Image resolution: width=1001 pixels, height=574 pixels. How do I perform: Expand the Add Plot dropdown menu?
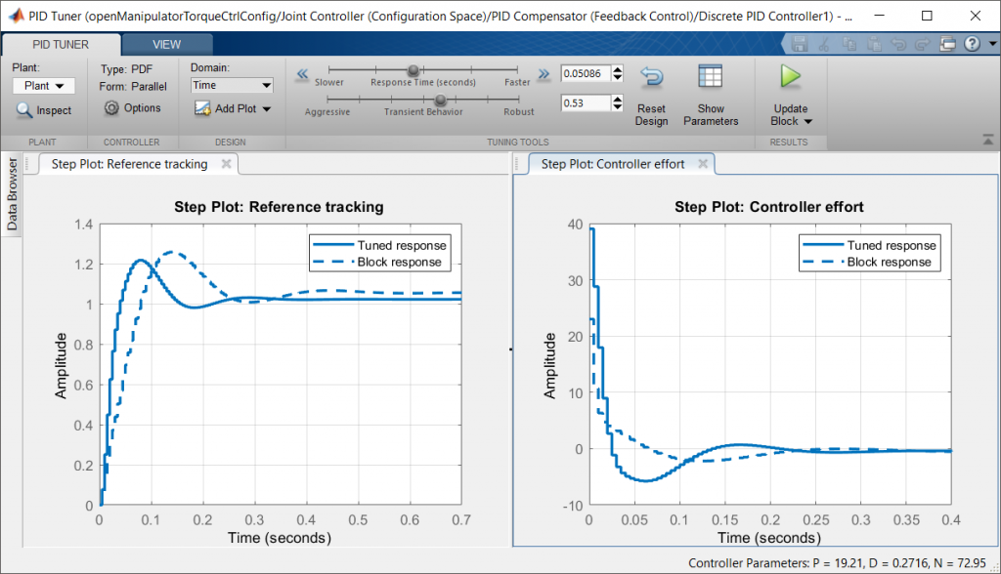pos(266,109)
